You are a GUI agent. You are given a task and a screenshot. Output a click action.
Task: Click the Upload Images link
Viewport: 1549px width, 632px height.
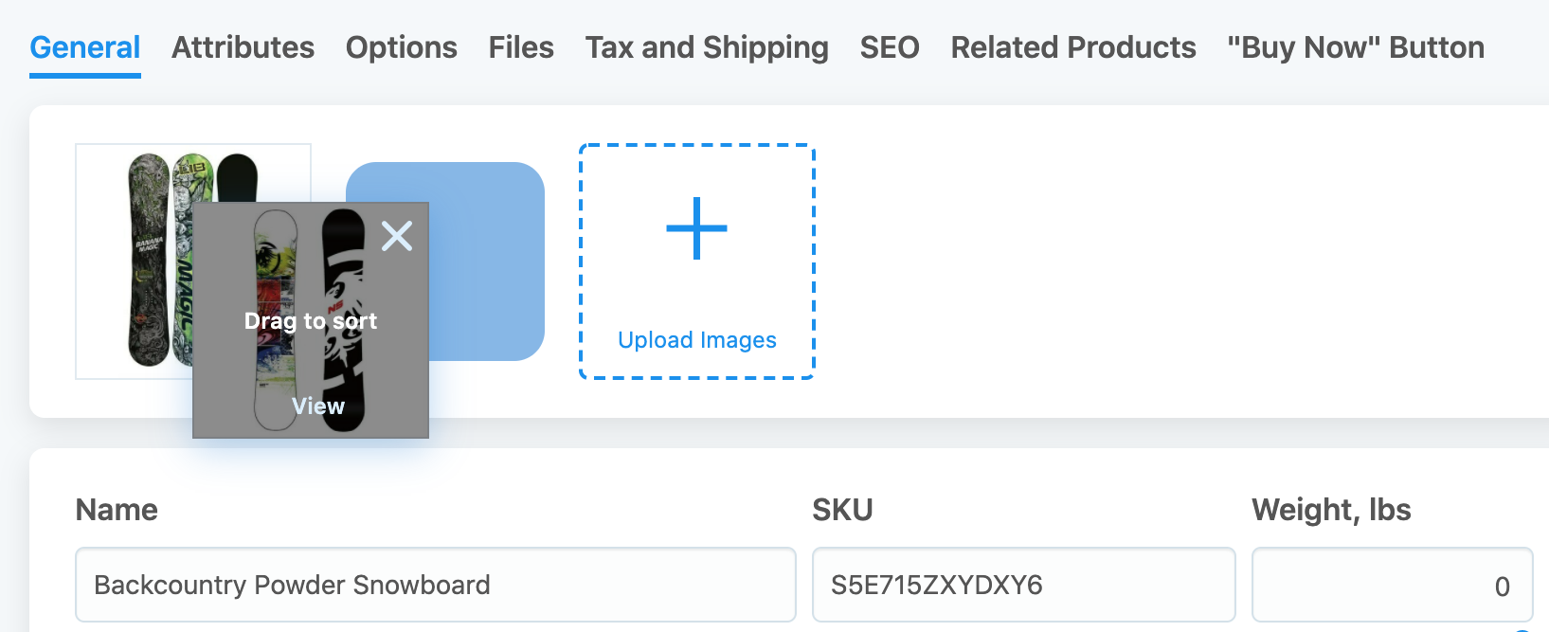tap(697, 340)
